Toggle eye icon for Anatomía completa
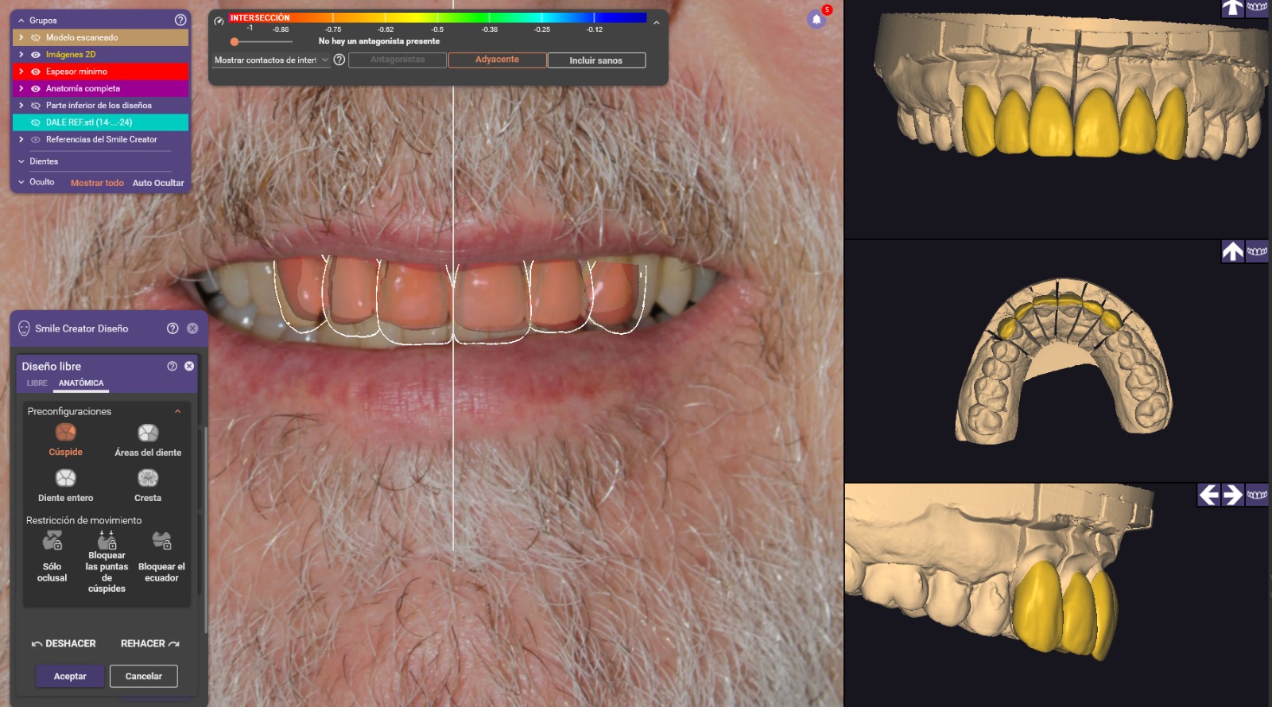 (36, 88)
